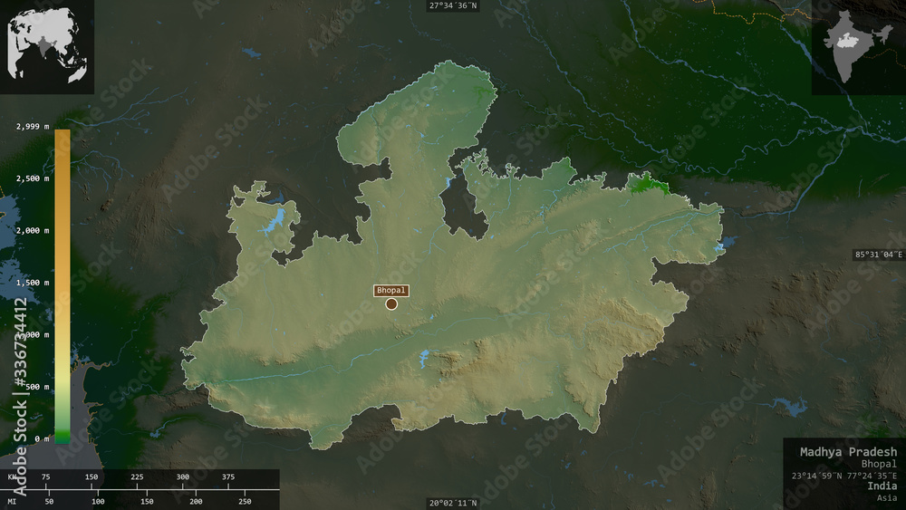Click the elevation color gradient bar
The width and height of the screenshot is (906, 510).
[x=63, y=286]
